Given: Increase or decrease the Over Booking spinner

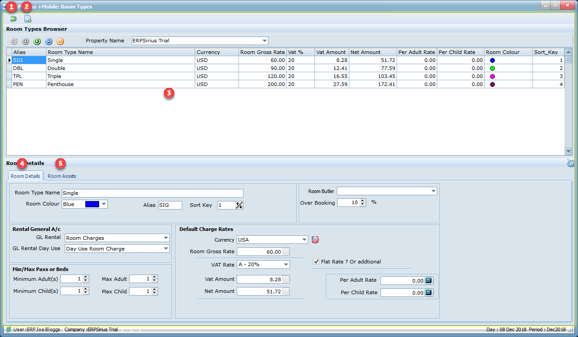Looking at the screenshot, I should click(363, 202).
